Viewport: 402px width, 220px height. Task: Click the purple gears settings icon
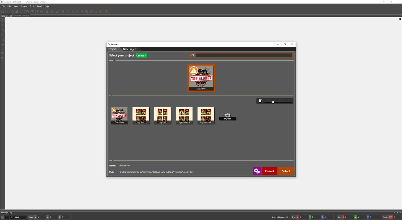(257, 171)
